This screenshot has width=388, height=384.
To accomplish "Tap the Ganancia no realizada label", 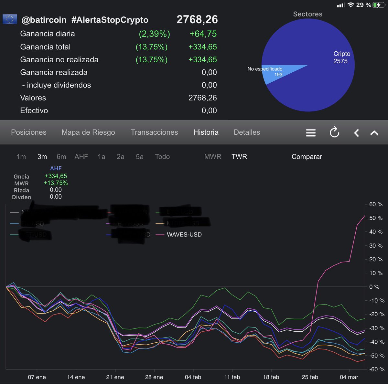I will pyautogui.click(x=59, y=60).
